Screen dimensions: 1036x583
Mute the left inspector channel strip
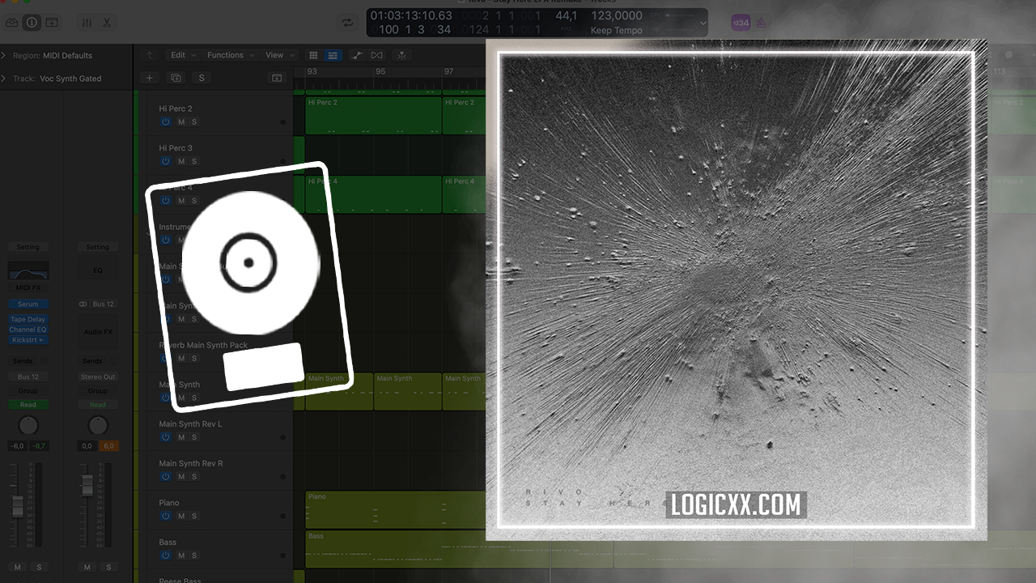pos(18,568)
